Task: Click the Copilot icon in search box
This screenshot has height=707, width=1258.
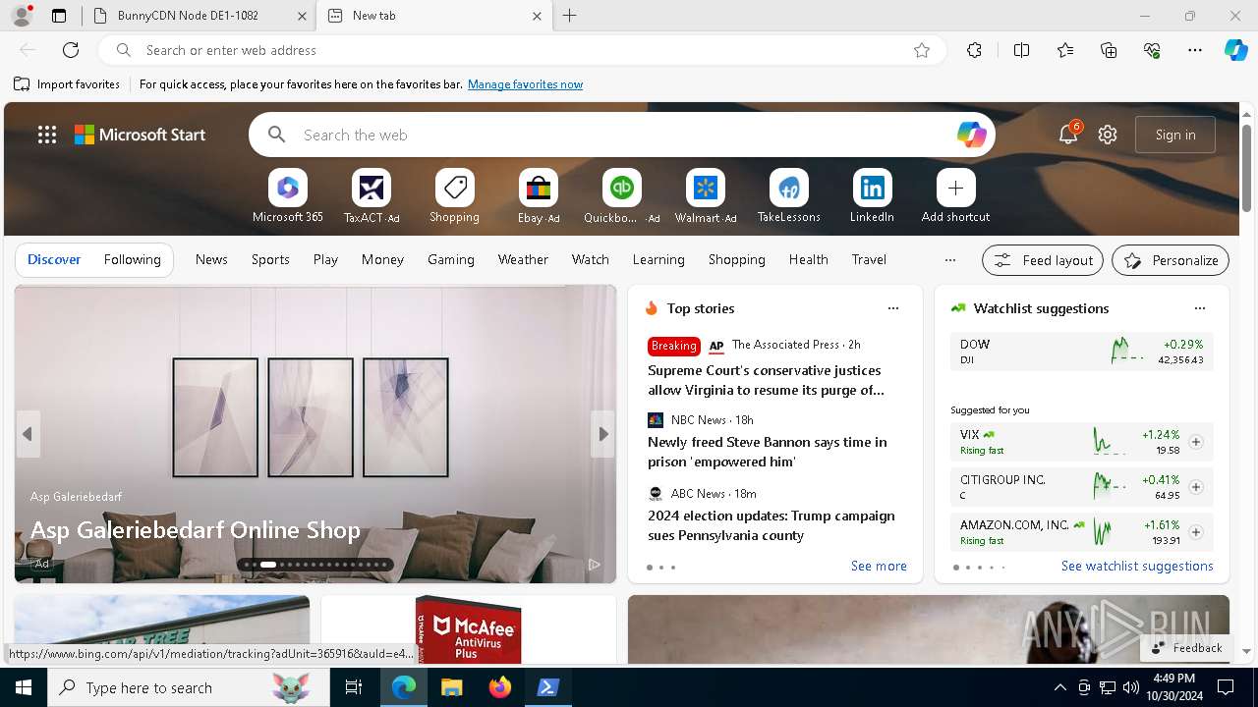Action: (971, 135)
